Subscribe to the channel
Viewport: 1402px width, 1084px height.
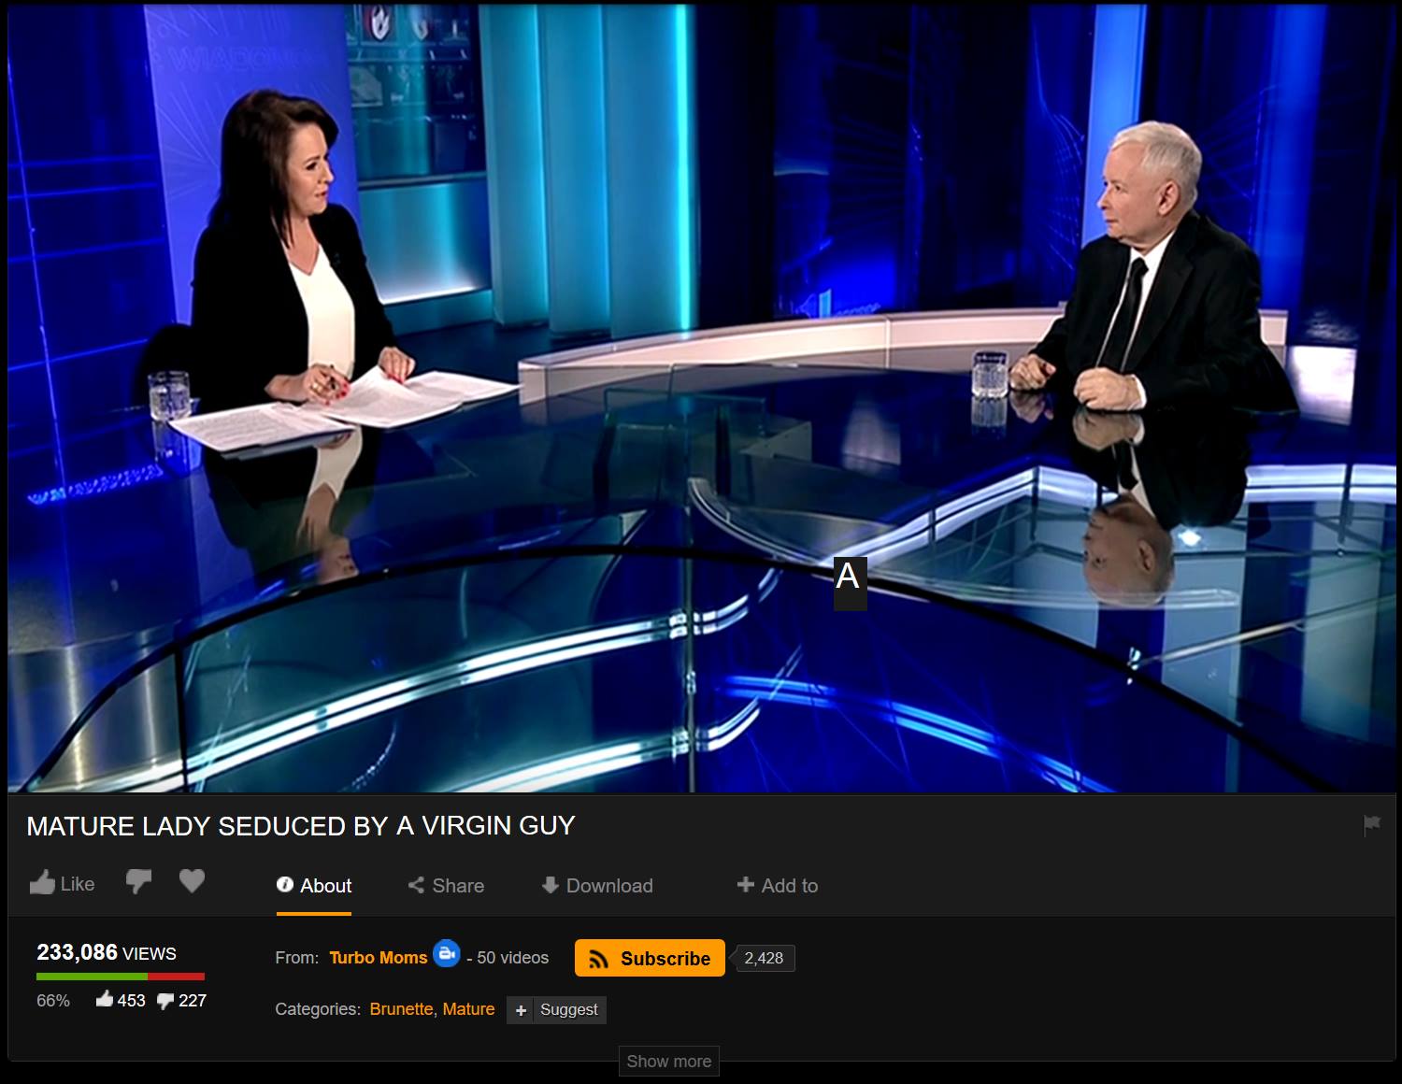650,958
